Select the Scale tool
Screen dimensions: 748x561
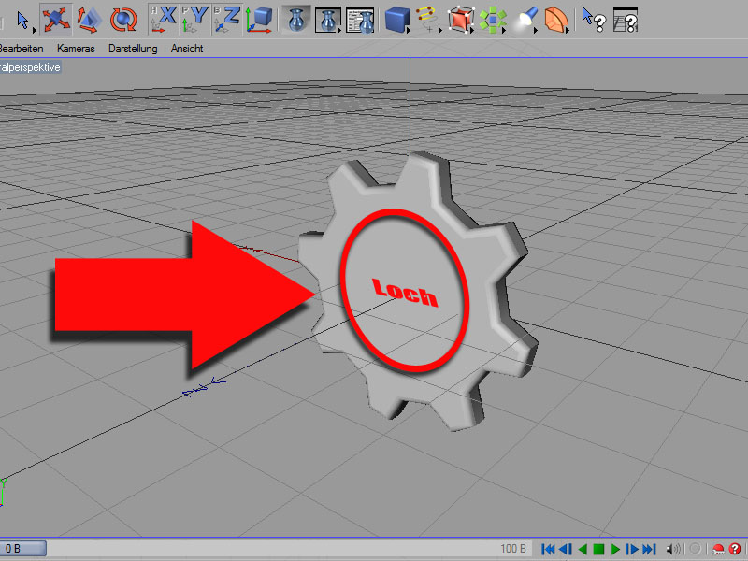(89, 20)
